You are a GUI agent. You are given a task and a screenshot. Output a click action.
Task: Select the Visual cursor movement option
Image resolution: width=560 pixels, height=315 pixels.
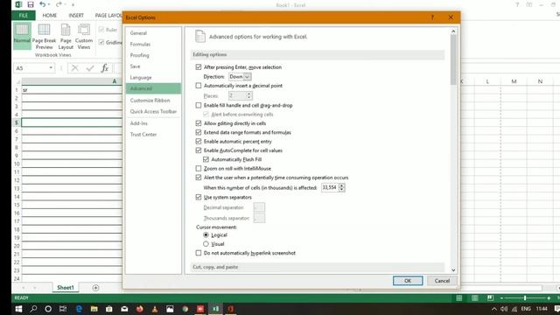coord(206,243)
